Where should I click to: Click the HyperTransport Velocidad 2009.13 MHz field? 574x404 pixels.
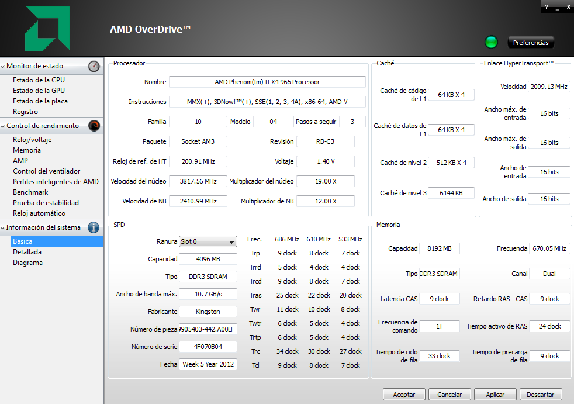(549, 87)
